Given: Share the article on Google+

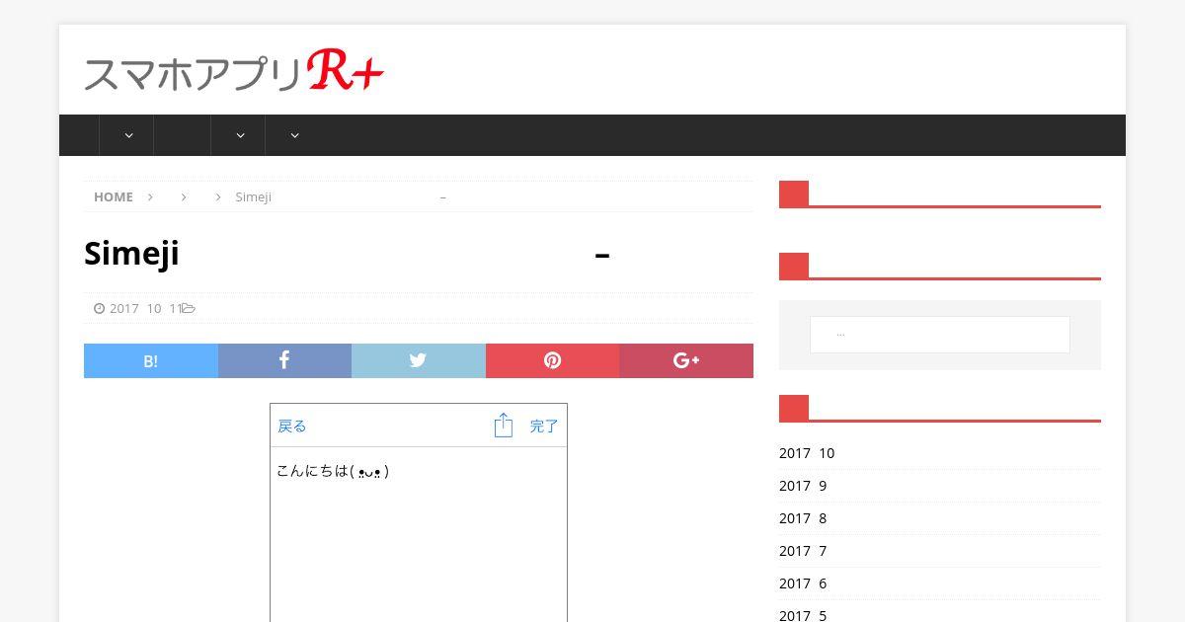Looking at the screenshot, I should (x=686, y=360).
